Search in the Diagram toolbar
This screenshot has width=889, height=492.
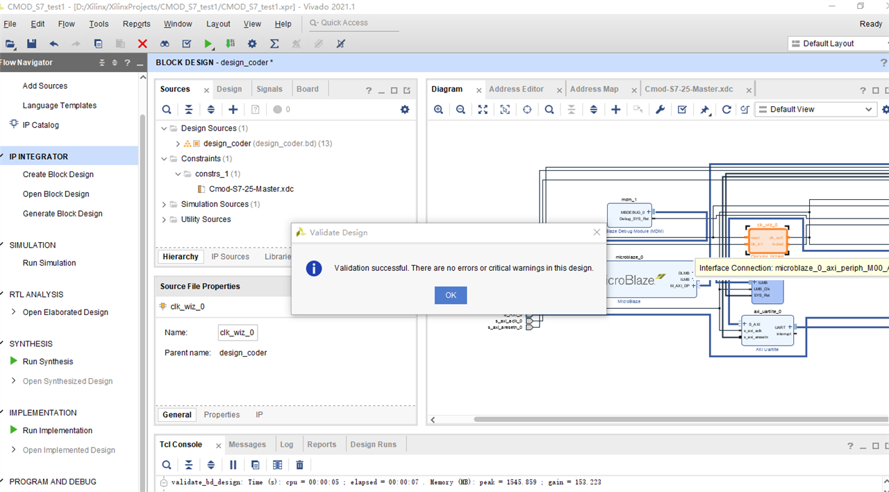point(549,109)
